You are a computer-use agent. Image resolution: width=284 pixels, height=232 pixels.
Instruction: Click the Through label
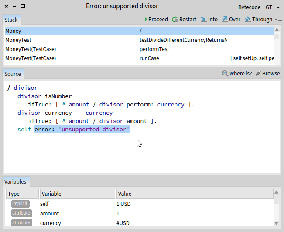262,19
